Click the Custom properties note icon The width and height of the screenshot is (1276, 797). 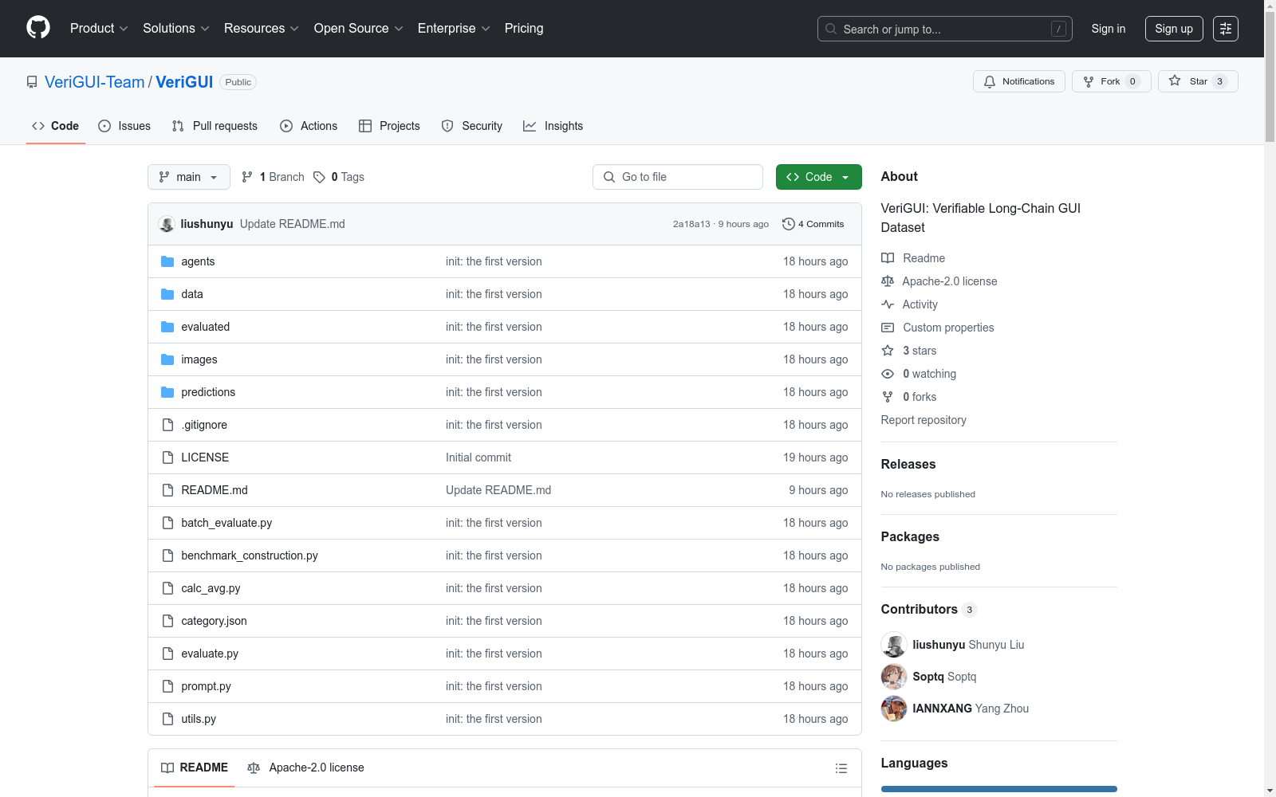(888, 328)
